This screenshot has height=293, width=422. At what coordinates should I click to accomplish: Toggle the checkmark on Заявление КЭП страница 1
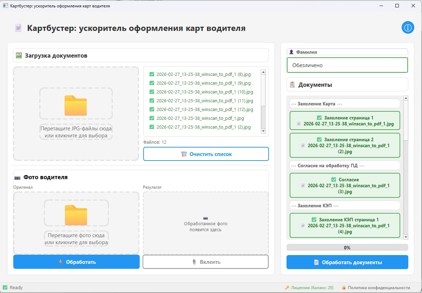coord(314,220)
